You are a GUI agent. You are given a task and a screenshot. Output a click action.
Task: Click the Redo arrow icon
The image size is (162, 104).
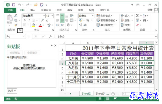(x=28, y=5)
